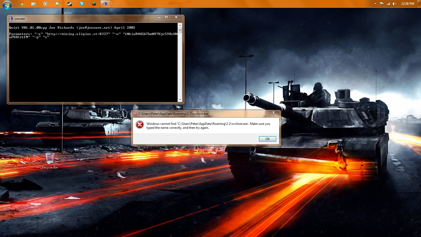Screen dimensions: 421x237
Task: Click console scrollbar down arrow
Action: [x=180, y=100]
